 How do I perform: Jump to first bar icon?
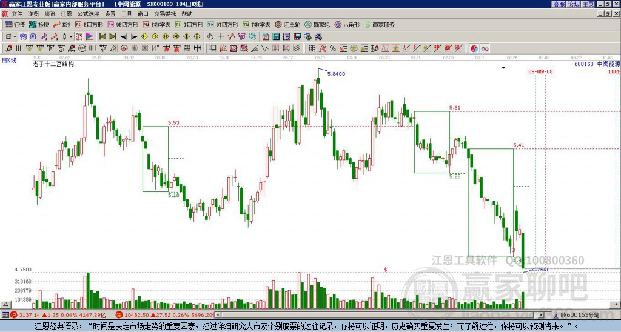coord(102,37)
